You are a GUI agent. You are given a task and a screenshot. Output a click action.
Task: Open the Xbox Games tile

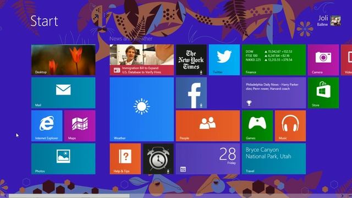point(257,126)
